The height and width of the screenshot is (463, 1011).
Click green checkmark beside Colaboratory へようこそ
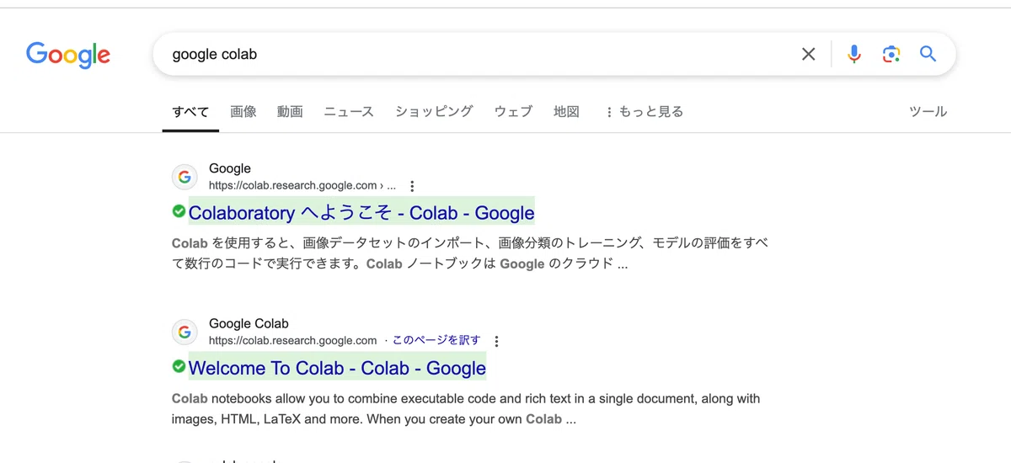tap(179, 211)
